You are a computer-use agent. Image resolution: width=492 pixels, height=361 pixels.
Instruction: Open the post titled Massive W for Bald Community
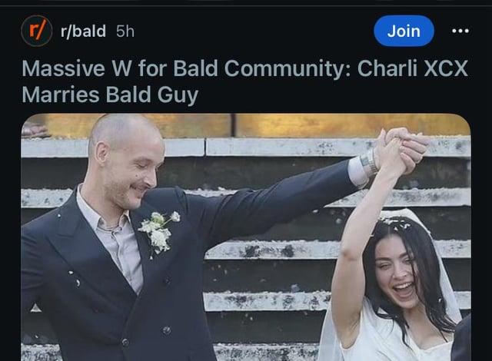(x=244, y=81)
